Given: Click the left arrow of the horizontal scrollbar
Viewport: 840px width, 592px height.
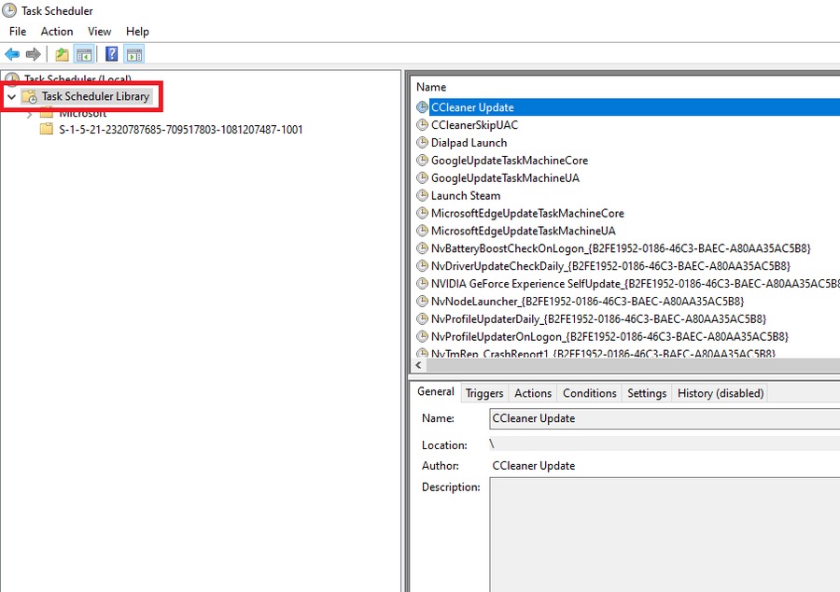Looking at the screenshot, I should point(418,365).
